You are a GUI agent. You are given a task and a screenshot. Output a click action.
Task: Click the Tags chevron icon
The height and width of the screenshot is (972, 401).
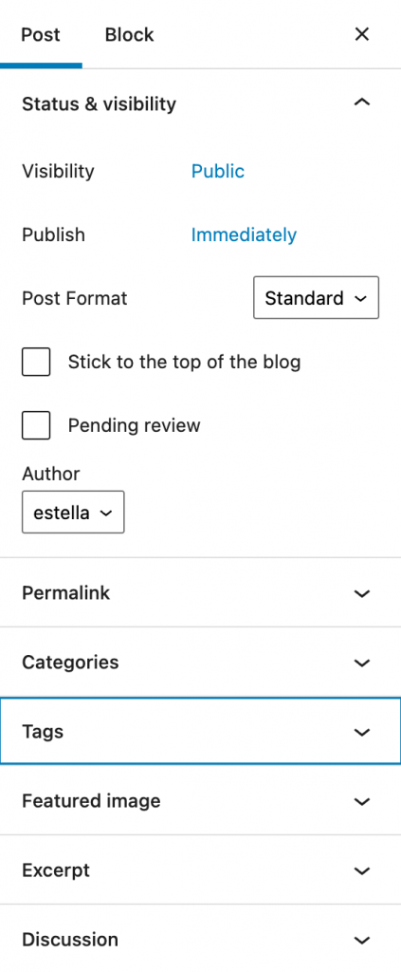(x=361, y=732)
